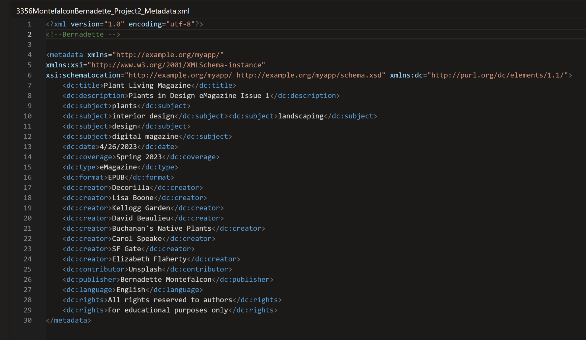Click the language value English
Screen dimensions: 586x340
click(131, 290)
